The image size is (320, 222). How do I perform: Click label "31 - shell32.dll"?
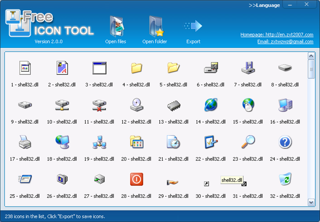point(248,196)
